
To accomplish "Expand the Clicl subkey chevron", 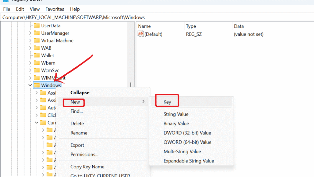I will (36, 115).
